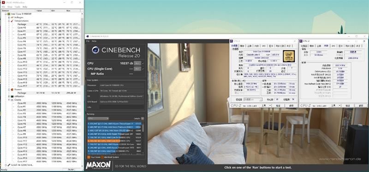Collapse the Temperatures node in HWMonitor

[9, 21]
